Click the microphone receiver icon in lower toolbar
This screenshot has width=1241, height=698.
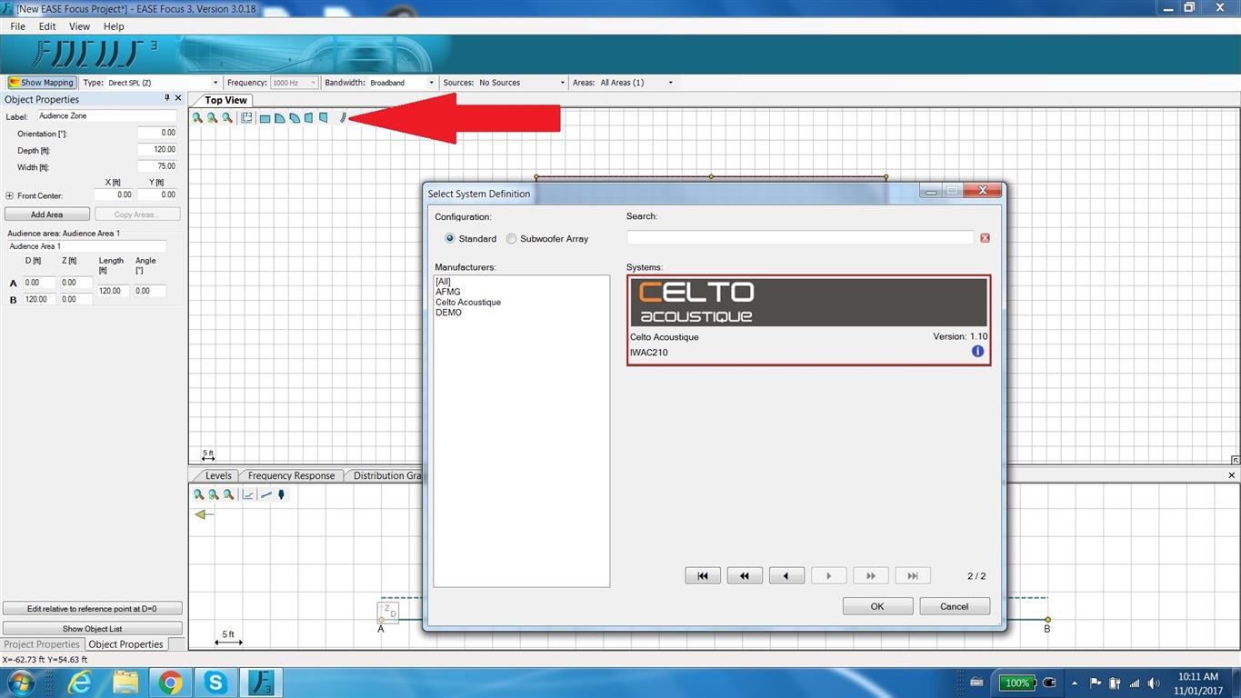pyautogui.click(x=282, y=495)
